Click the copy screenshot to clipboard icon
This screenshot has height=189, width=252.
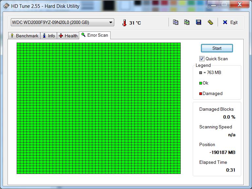(187, 22)
